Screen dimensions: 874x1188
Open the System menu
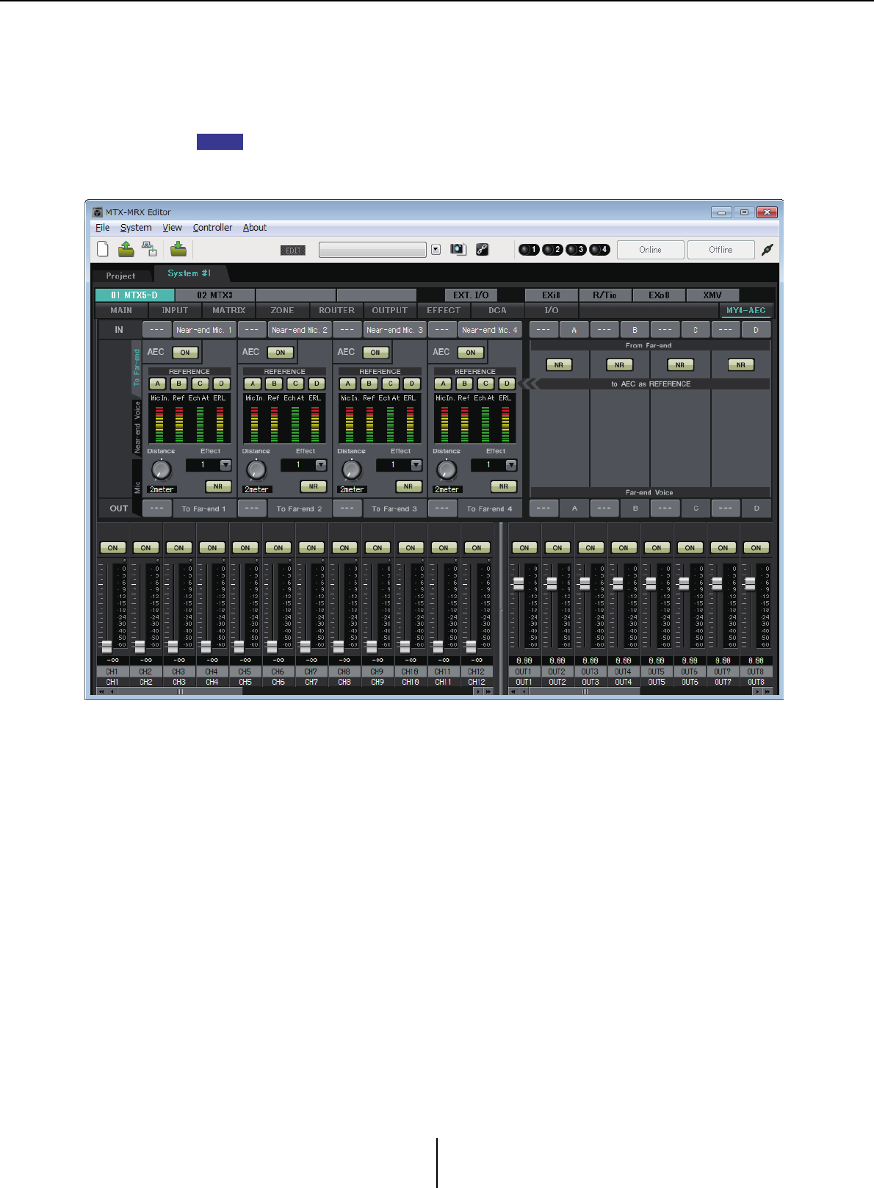pos(136,228)
